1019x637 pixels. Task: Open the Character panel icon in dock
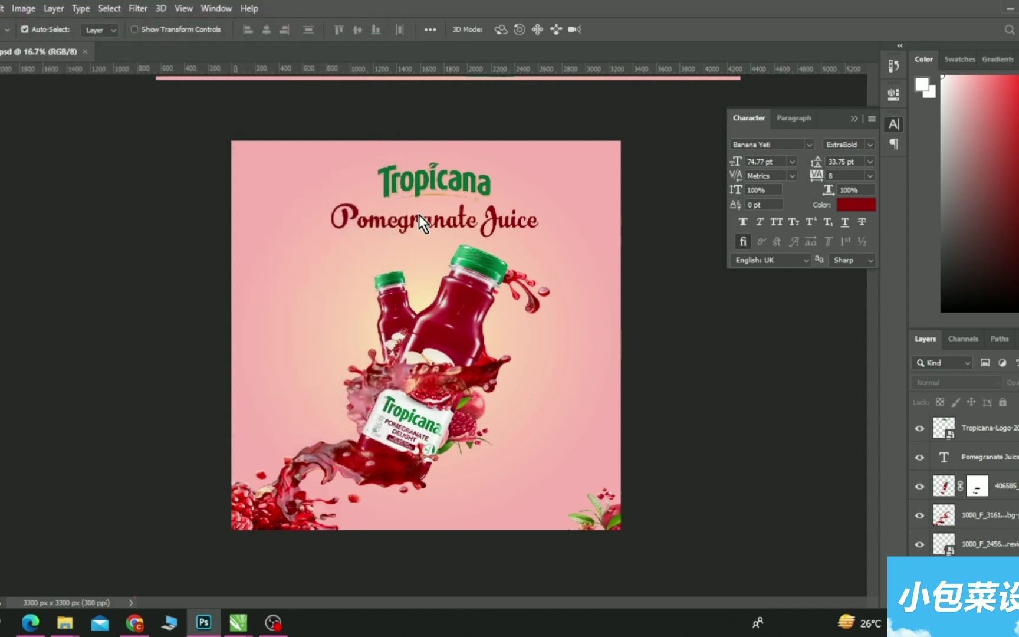point(894,124)
